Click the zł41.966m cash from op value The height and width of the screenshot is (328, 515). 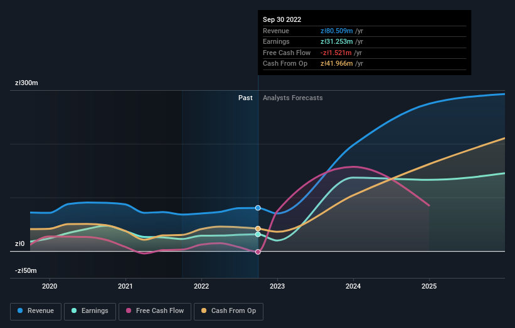point(337,64)
